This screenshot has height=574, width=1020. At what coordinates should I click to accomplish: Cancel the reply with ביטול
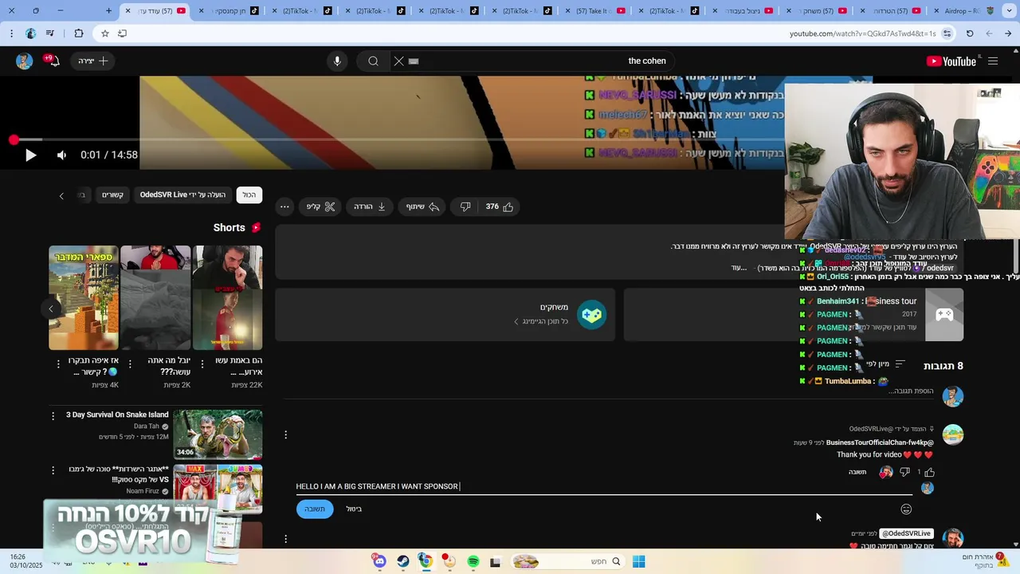[x=354, y=509]
